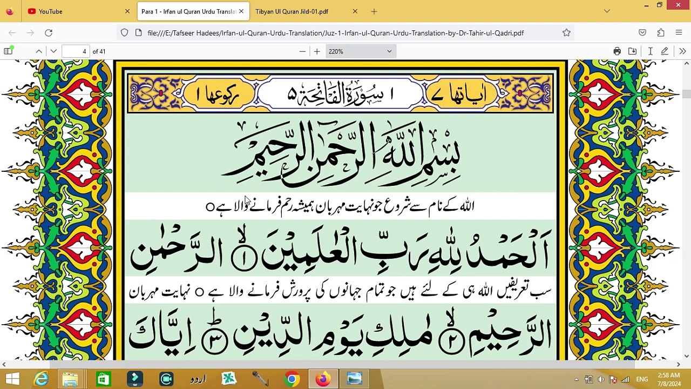
Task: Reload the current page
Action: coord(49,33)
